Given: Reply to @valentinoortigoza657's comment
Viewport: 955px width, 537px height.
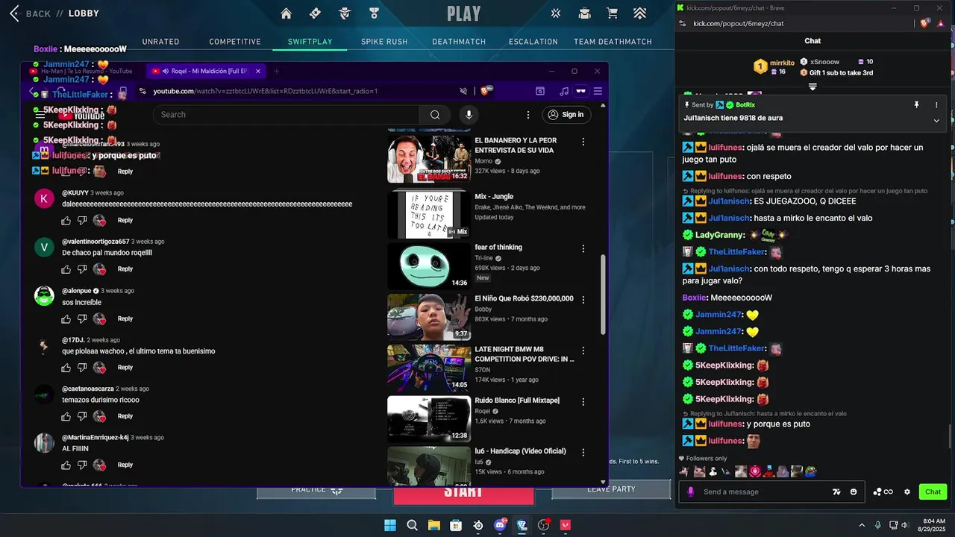Looking at the screenshot, I should tap(125, 269).
